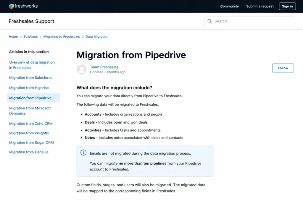Viewport: 303px width, 202px height.
Task: Click 'The following data will be migrated' sentence
Action: (x=117, y=104)
